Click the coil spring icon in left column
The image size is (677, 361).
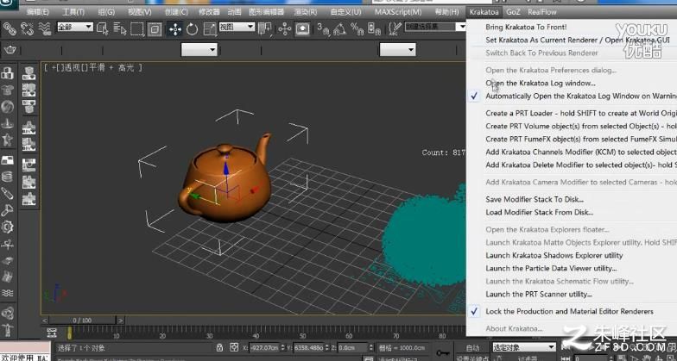point(7,177)
